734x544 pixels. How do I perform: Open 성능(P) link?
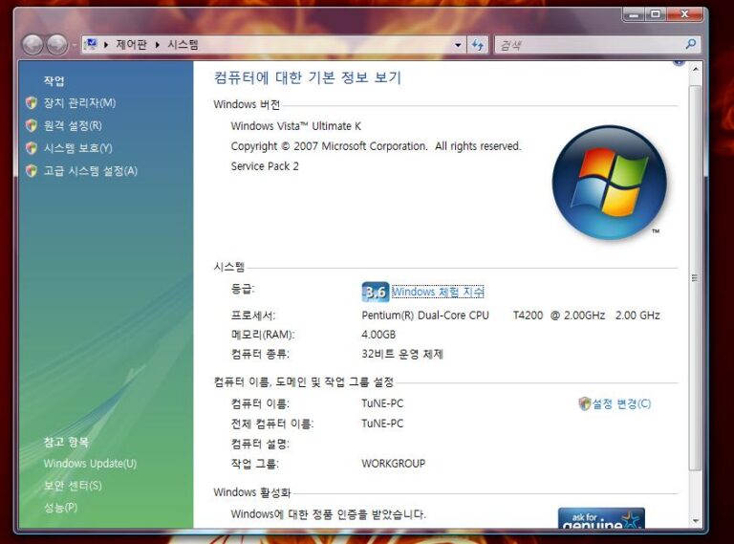60,508
